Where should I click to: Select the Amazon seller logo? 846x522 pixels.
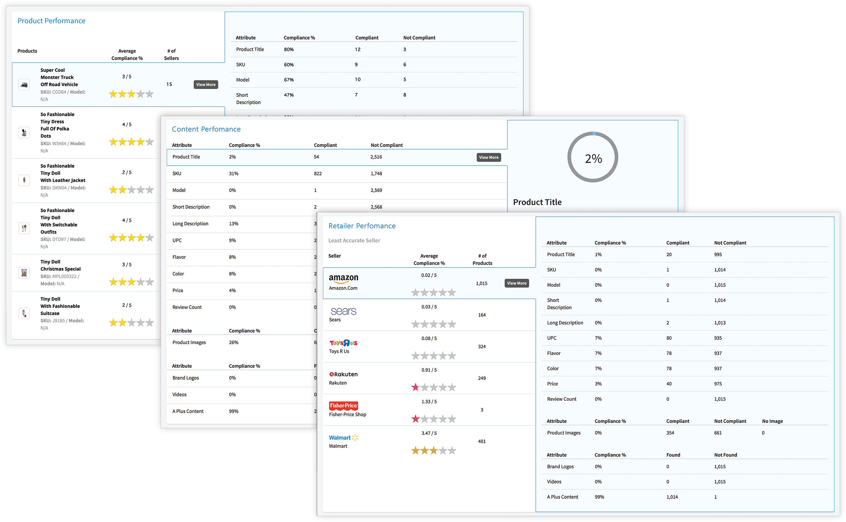pyautogui.click(x=343, y=278)
